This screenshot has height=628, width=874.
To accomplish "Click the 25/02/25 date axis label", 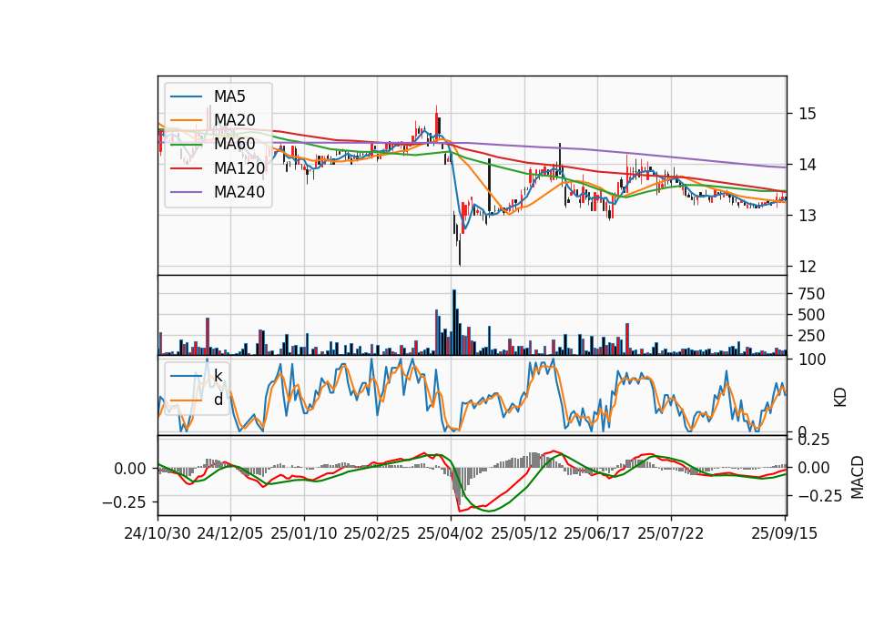I will click(x=377, y=533).
